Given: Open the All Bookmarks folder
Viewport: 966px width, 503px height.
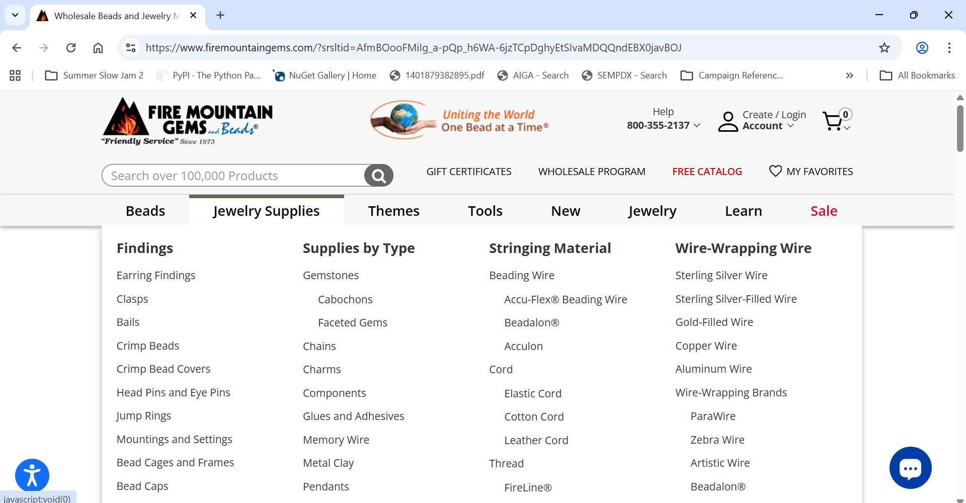Looking at the screenshot, I should [917, 75].
